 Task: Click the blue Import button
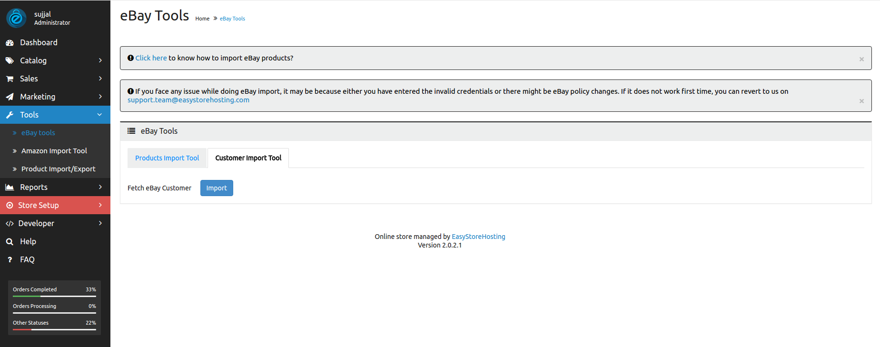[x=217, y=188]
